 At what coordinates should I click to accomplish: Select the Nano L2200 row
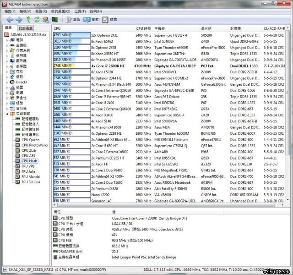169,195
